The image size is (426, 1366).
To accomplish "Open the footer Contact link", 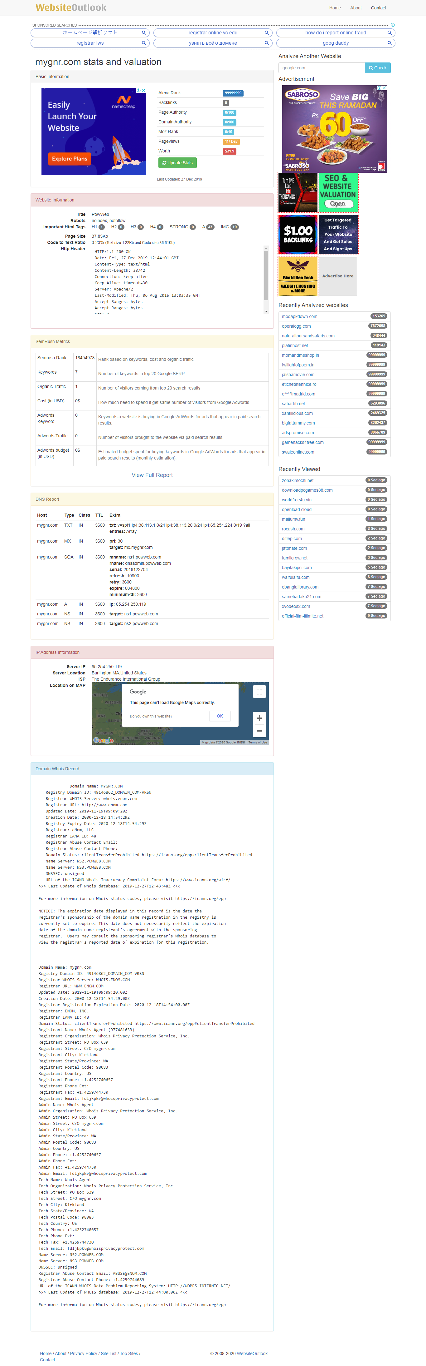I will (47, 1360).
